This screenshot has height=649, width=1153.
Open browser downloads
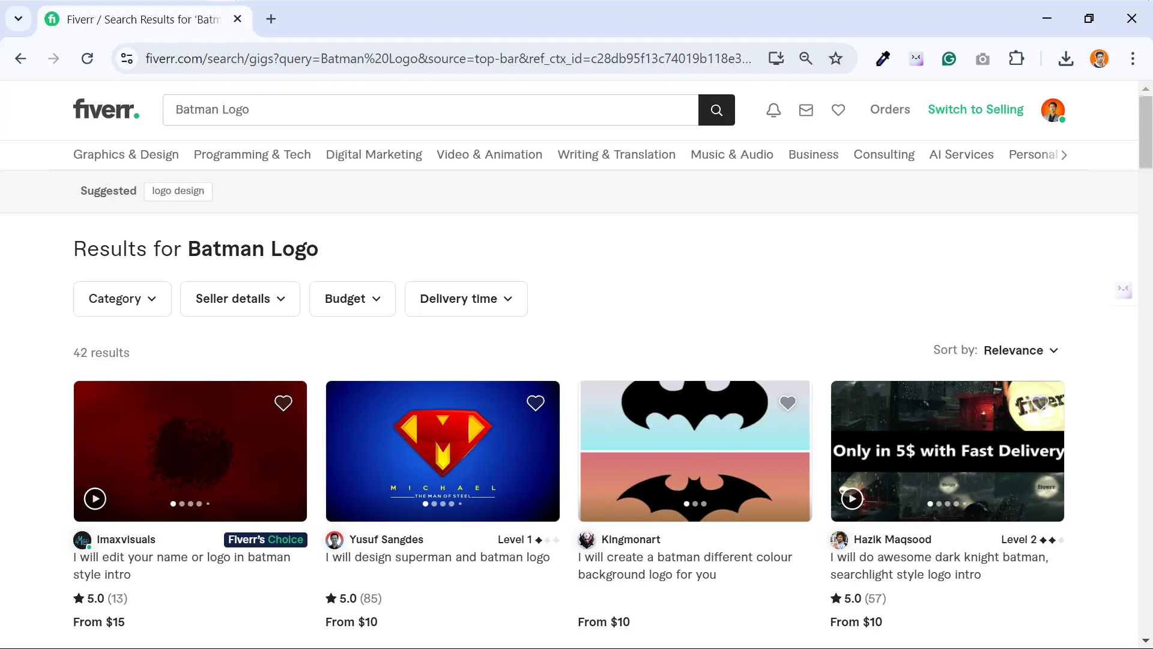[x=1066, y=58]
